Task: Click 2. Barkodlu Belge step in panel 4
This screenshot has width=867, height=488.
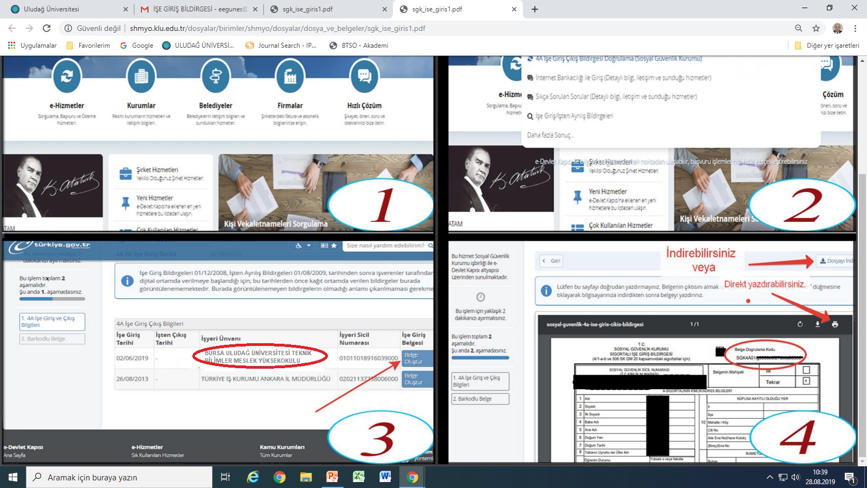Action: pos(480,399)
